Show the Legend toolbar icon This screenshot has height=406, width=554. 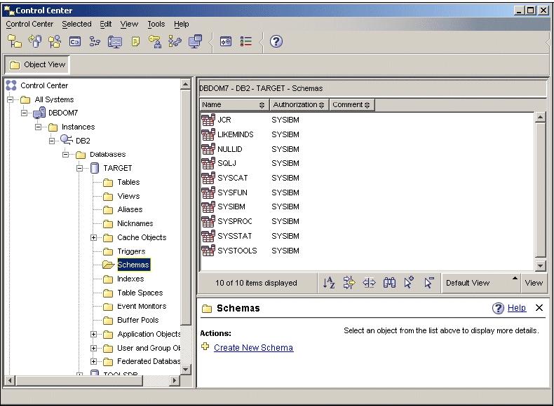click(246, 41)
